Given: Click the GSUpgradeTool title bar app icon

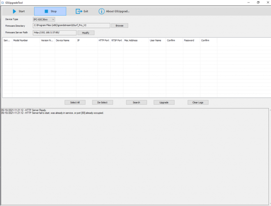Looking at the screenshot, I should coord(2,2).
